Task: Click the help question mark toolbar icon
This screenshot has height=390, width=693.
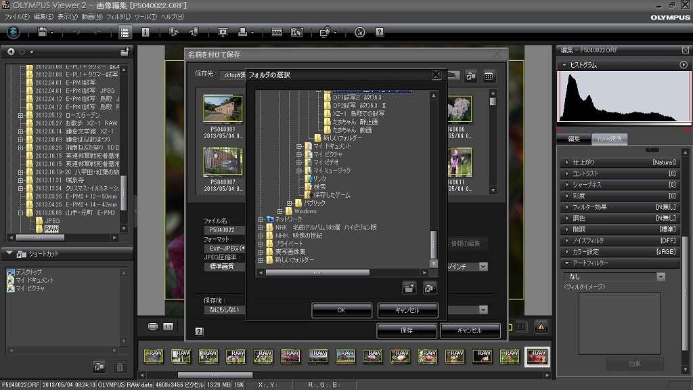Action: (x=380, y=32)
